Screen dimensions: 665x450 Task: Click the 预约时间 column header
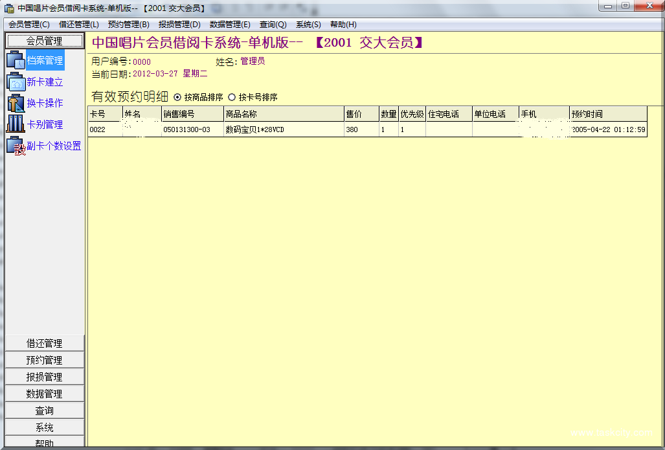607,114
